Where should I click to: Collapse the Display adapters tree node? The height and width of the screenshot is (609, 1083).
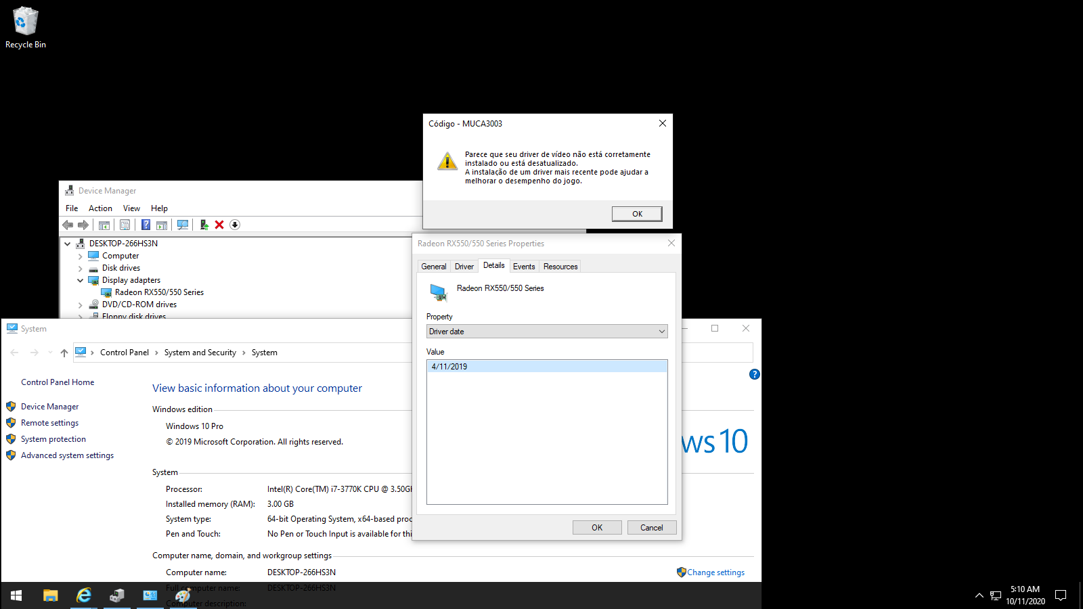pos(81,280)
